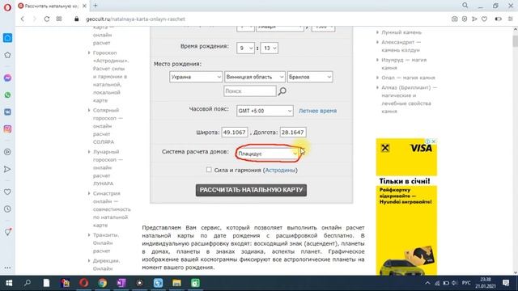
Task: Open Опал магия камня link
Action: point(408,78)
